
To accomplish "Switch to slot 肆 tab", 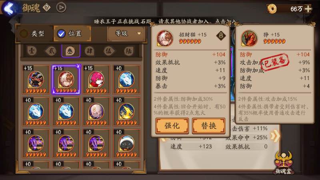I will [x=89, y=51].
